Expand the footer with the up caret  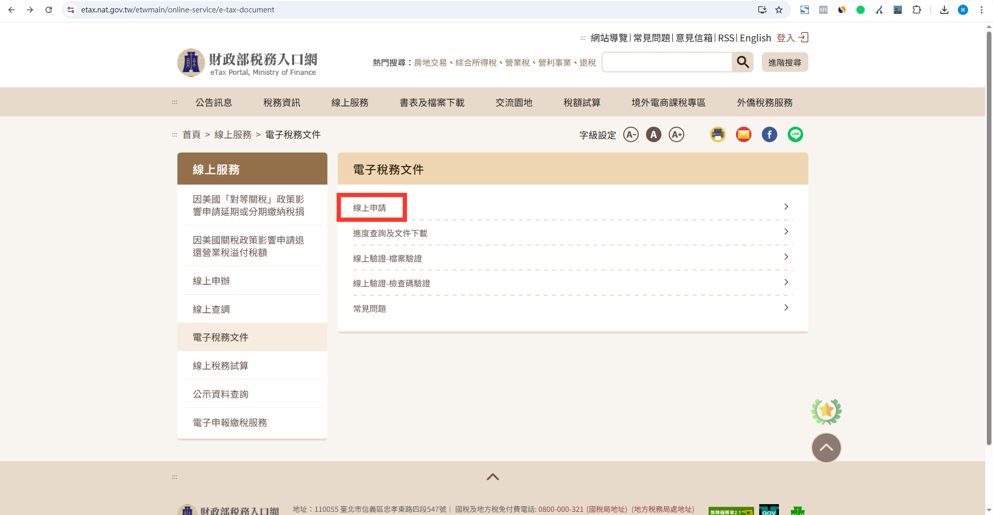click(492, 477)
